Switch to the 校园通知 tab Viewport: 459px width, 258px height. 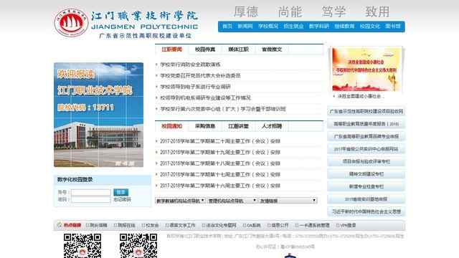click(172, 126)
